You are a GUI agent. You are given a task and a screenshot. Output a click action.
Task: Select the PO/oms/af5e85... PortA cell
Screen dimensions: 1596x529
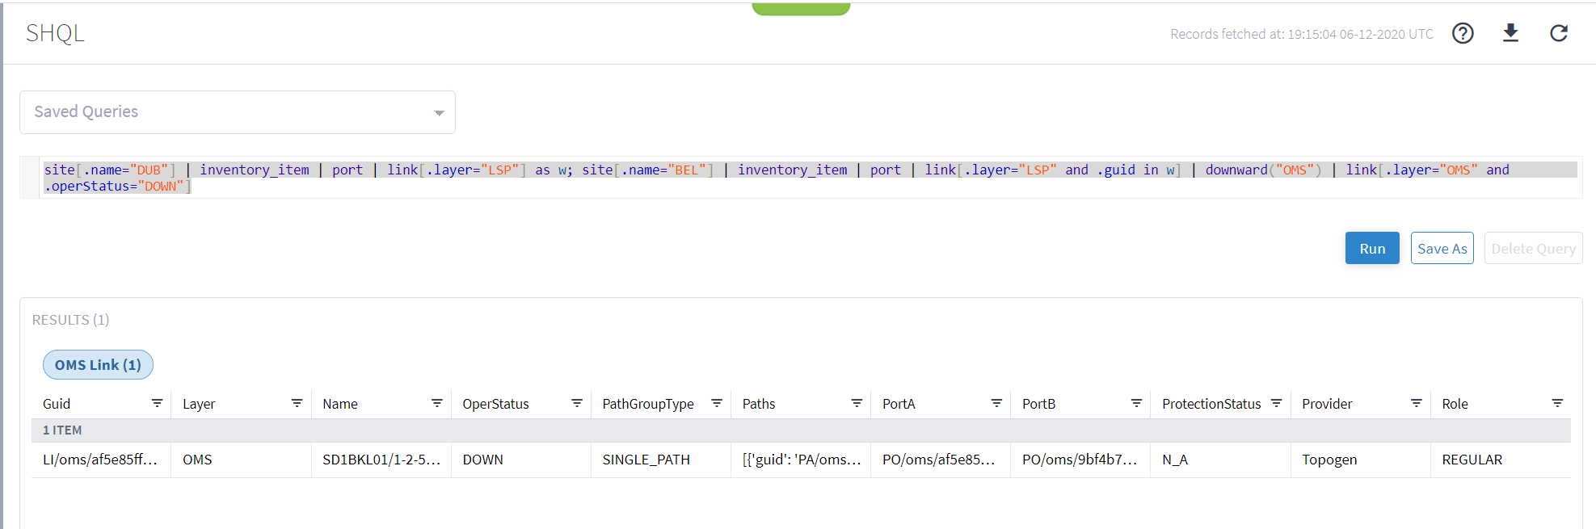(940, 460)
